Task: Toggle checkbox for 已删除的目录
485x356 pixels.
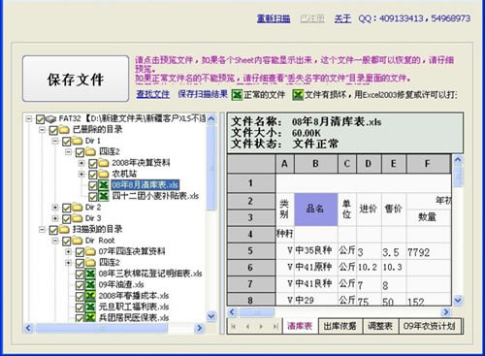Action: pyautogui.click(x=53, y=130)
